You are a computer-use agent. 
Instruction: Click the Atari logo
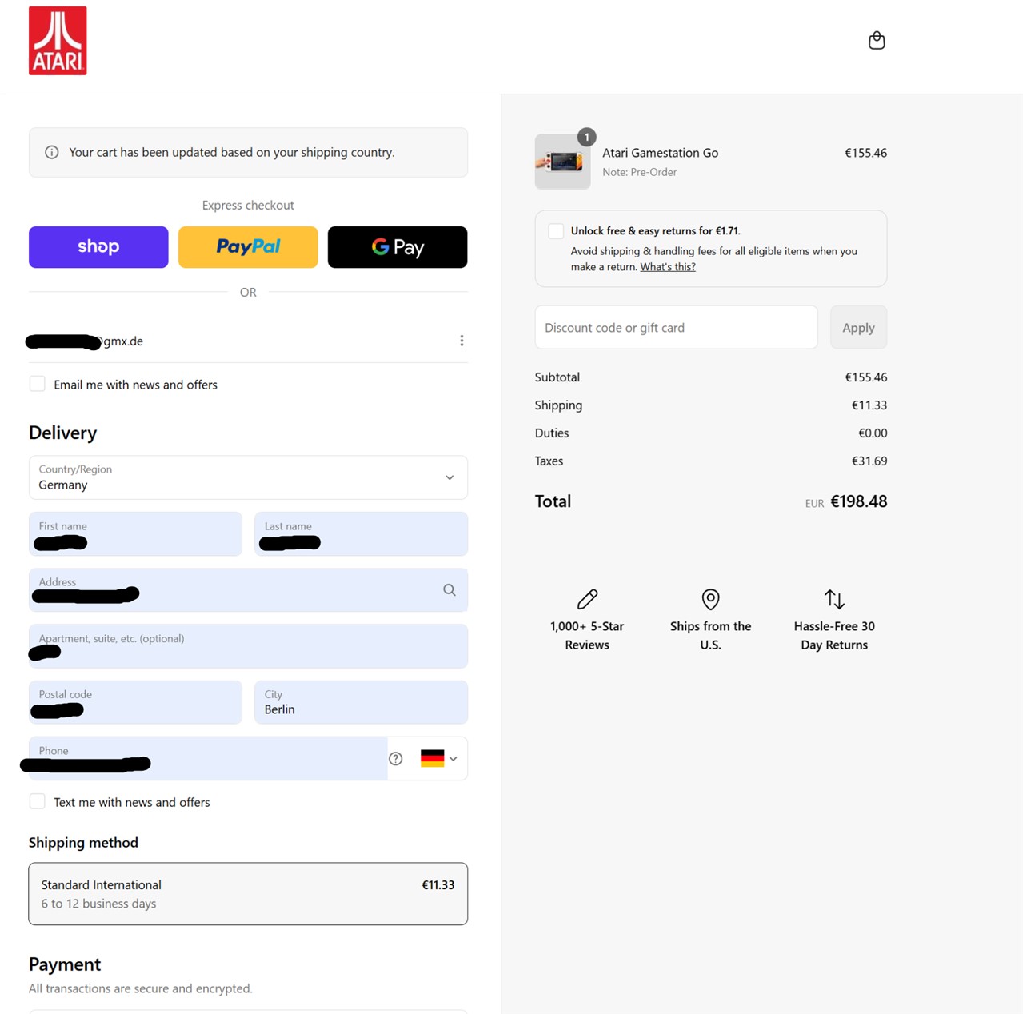pos(57,40)
